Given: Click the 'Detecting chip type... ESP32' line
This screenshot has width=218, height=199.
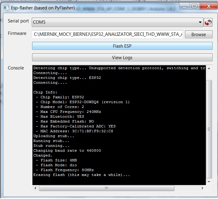Looking at the screenshot, I should point(67,78).
